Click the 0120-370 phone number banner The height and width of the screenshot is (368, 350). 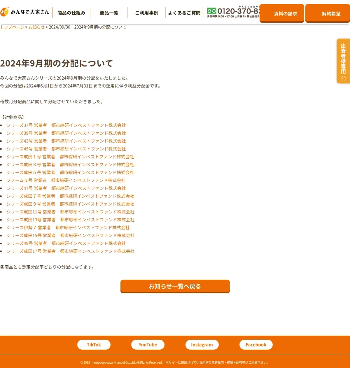pos(233,12)
